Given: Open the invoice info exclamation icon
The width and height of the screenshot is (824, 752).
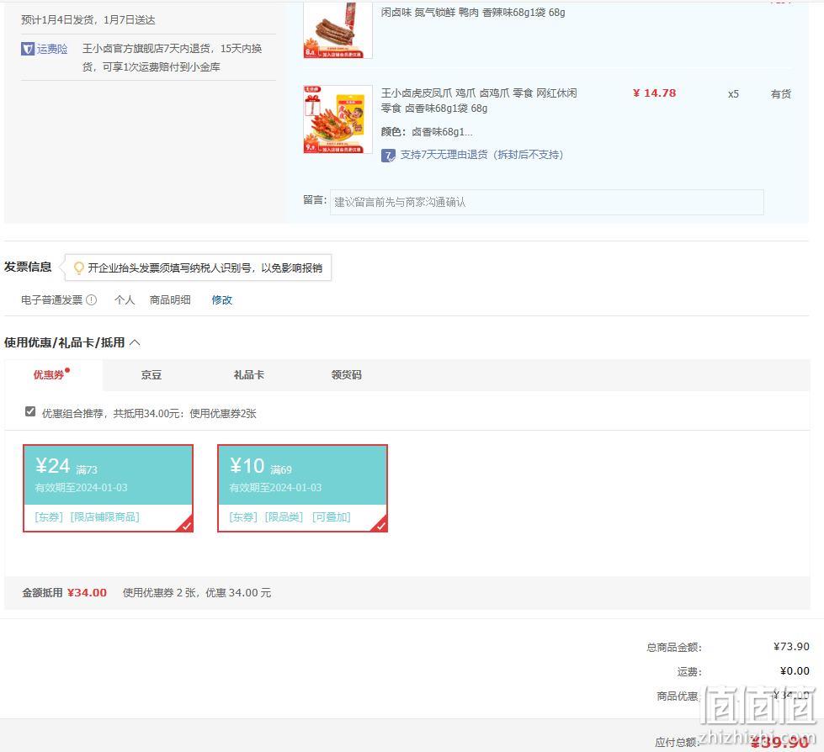Looking at the screenshot, I should (92, 299).
